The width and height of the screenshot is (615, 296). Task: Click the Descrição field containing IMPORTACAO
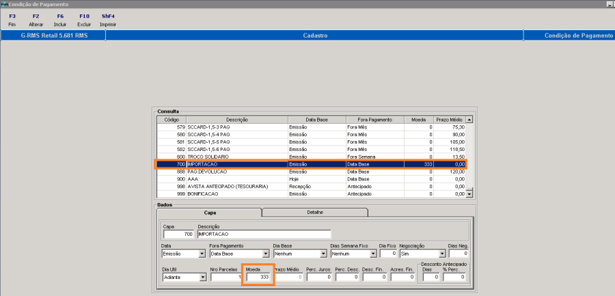[x=263, y=234]
